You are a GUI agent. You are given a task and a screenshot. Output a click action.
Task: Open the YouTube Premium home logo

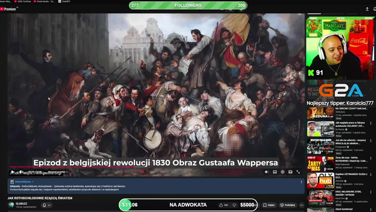click(x=8, y=9)
